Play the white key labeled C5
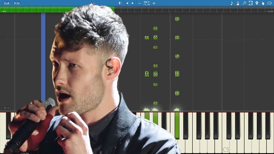This screenshot has height=154, width=274. click(x=226, y=147)
